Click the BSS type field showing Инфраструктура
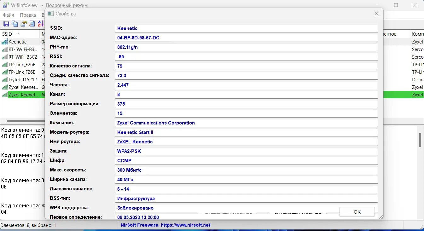This screenshot has width=424, height=231. point(247,199)
